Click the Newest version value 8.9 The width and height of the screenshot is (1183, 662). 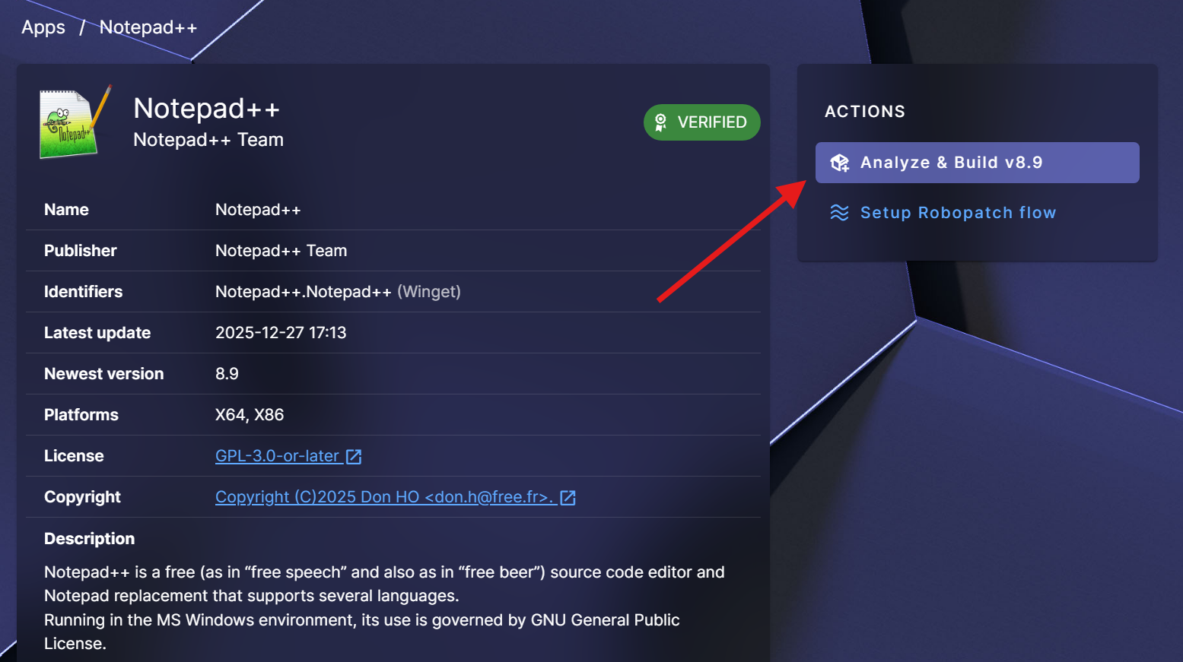point(227,374)
